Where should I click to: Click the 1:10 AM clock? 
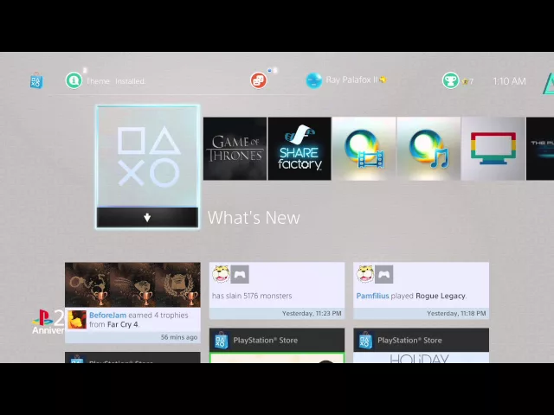click(509, 81)
